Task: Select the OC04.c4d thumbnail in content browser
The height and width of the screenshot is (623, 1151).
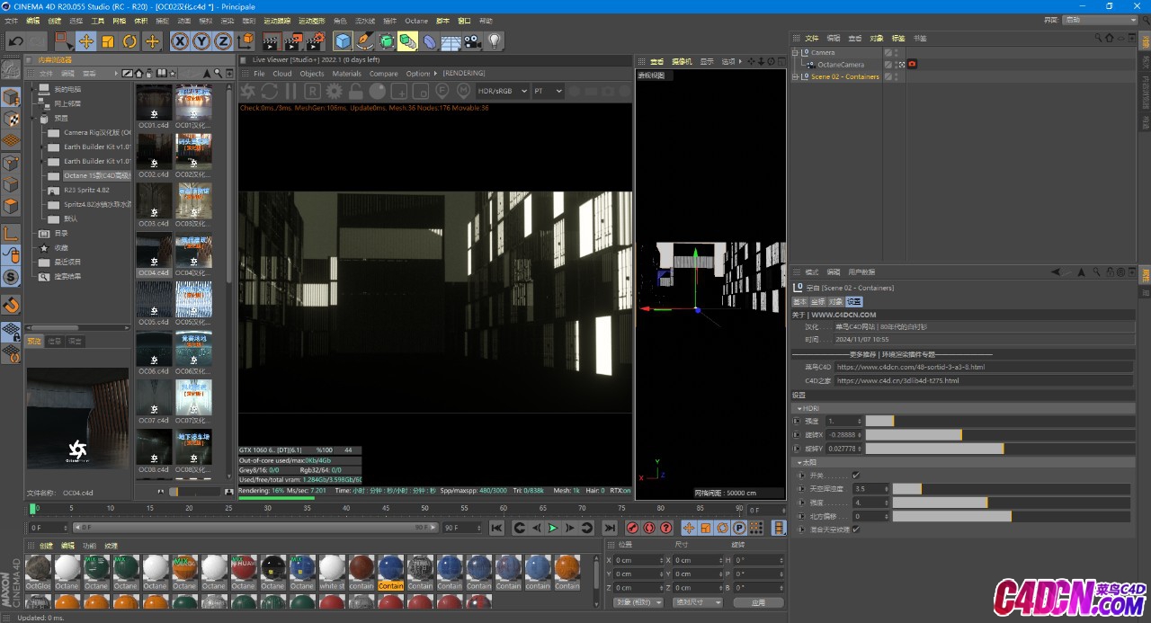Action: point(154,254)
